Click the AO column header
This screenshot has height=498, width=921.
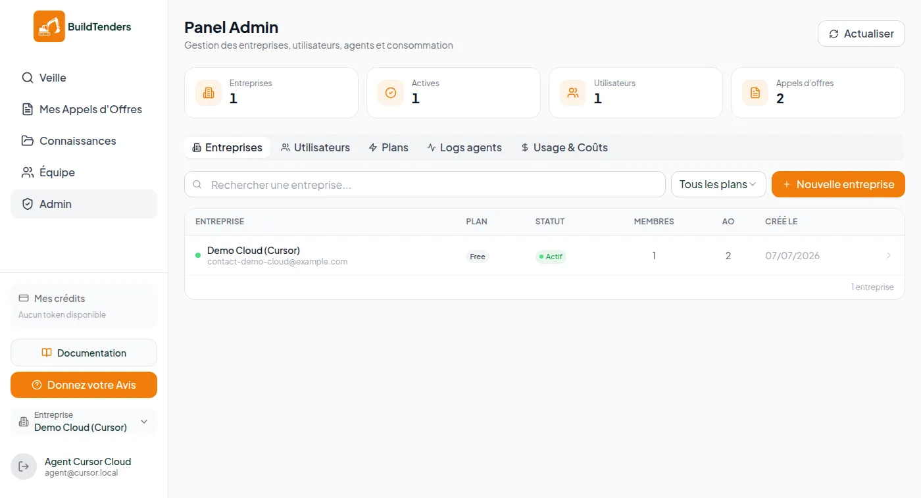click(728, 222)
